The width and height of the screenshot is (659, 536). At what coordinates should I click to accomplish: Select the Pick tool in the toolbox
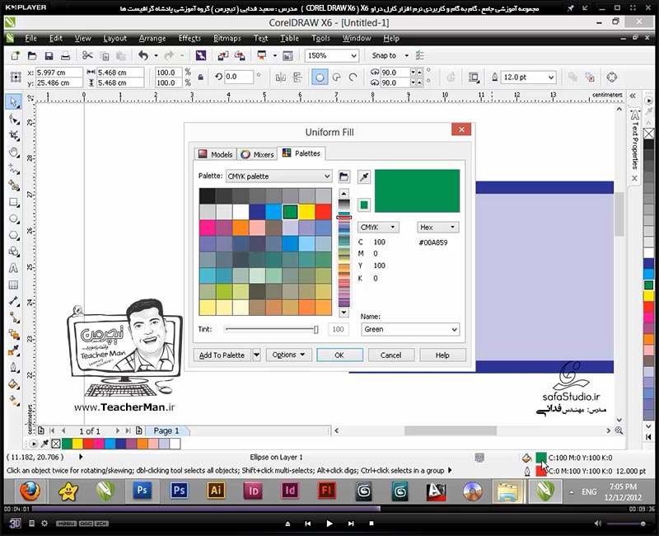coord(13,101)
